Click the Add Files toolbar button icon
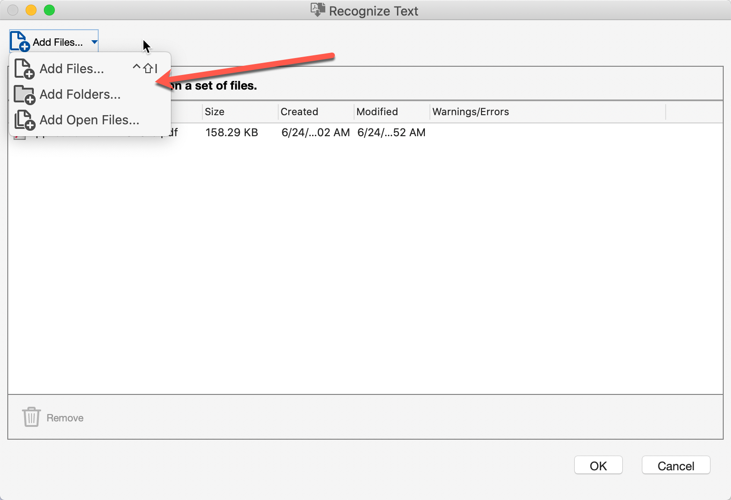The height and width of the screenshot is (500, 731). 19,41
